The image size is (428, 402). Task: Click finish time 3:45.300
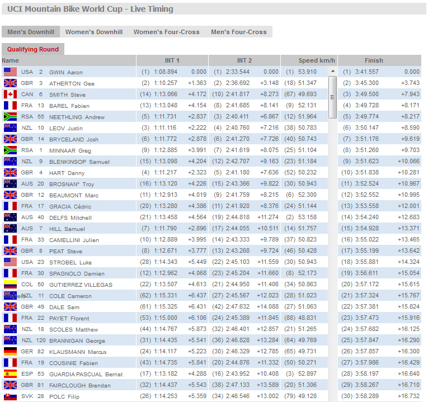point(367,83)
